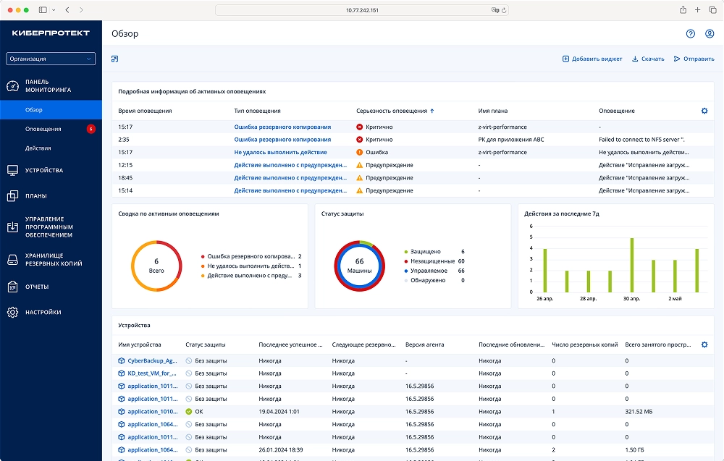The height and width of the screenshot is (461, 724).
Task: Click the Отправить button
Action: (x=694, y=59)
